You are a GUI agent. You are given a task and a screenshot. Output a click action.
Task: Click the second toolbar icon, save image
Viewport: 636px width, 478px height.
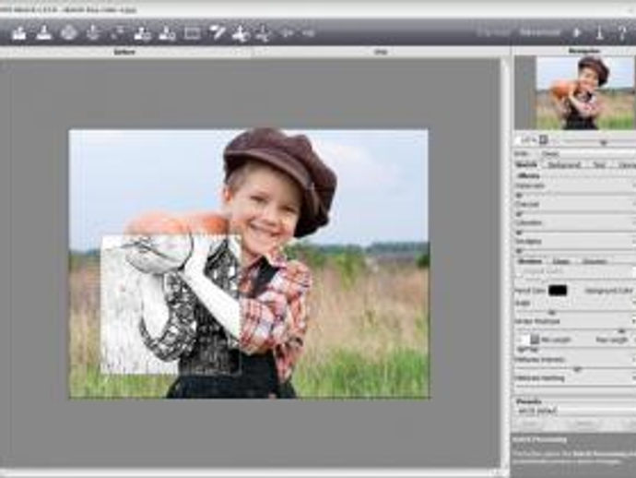44,33
